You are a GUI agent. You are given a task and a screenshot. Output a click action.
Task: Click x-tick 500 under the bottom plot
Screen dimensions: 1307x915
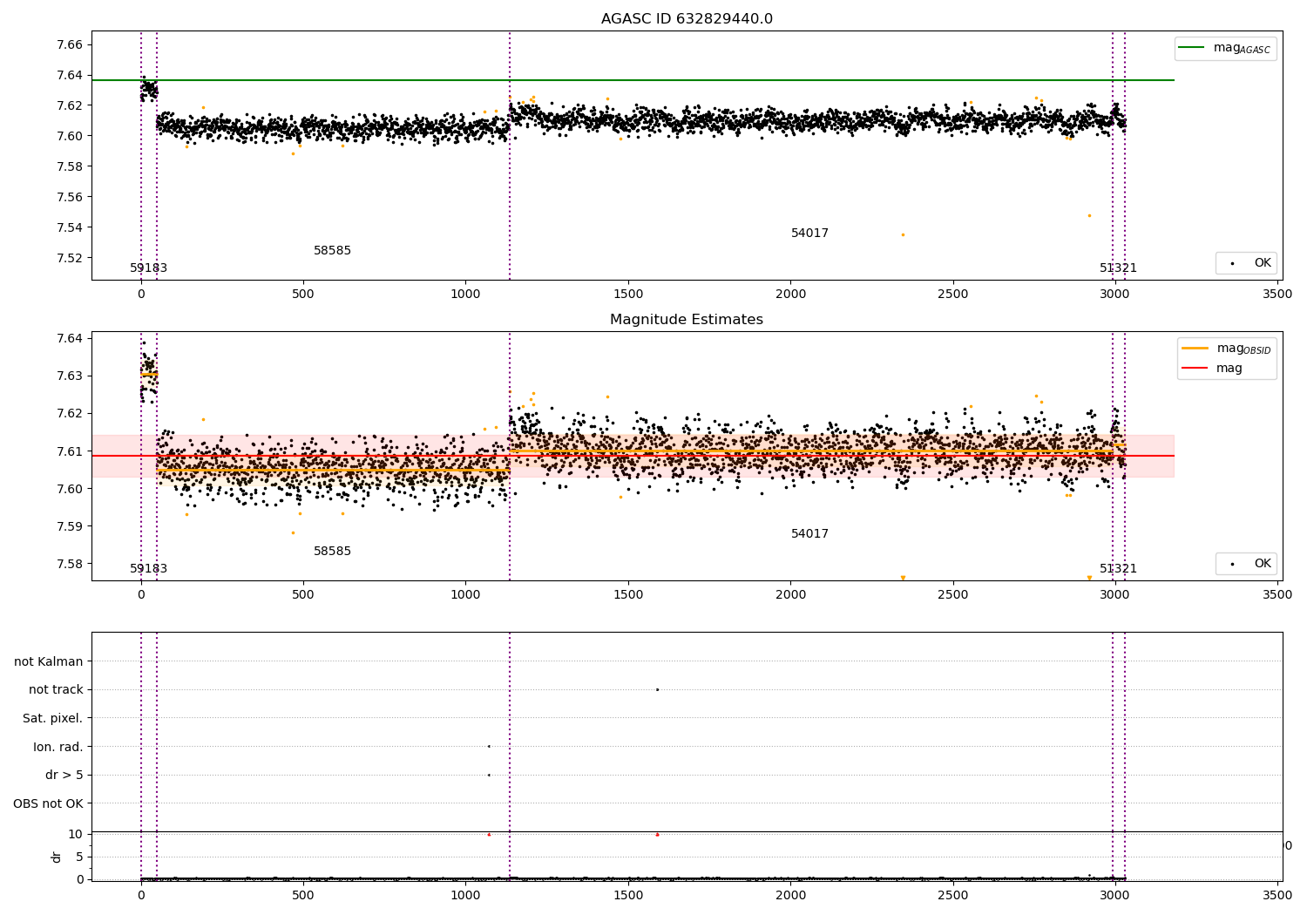[x=303, y=894]
